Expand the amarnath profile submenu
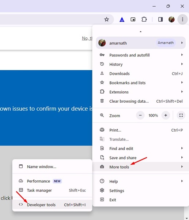Image resolution: width=189 pixels, height=220 pixels. pyautogui.click(x=141, y=43)
